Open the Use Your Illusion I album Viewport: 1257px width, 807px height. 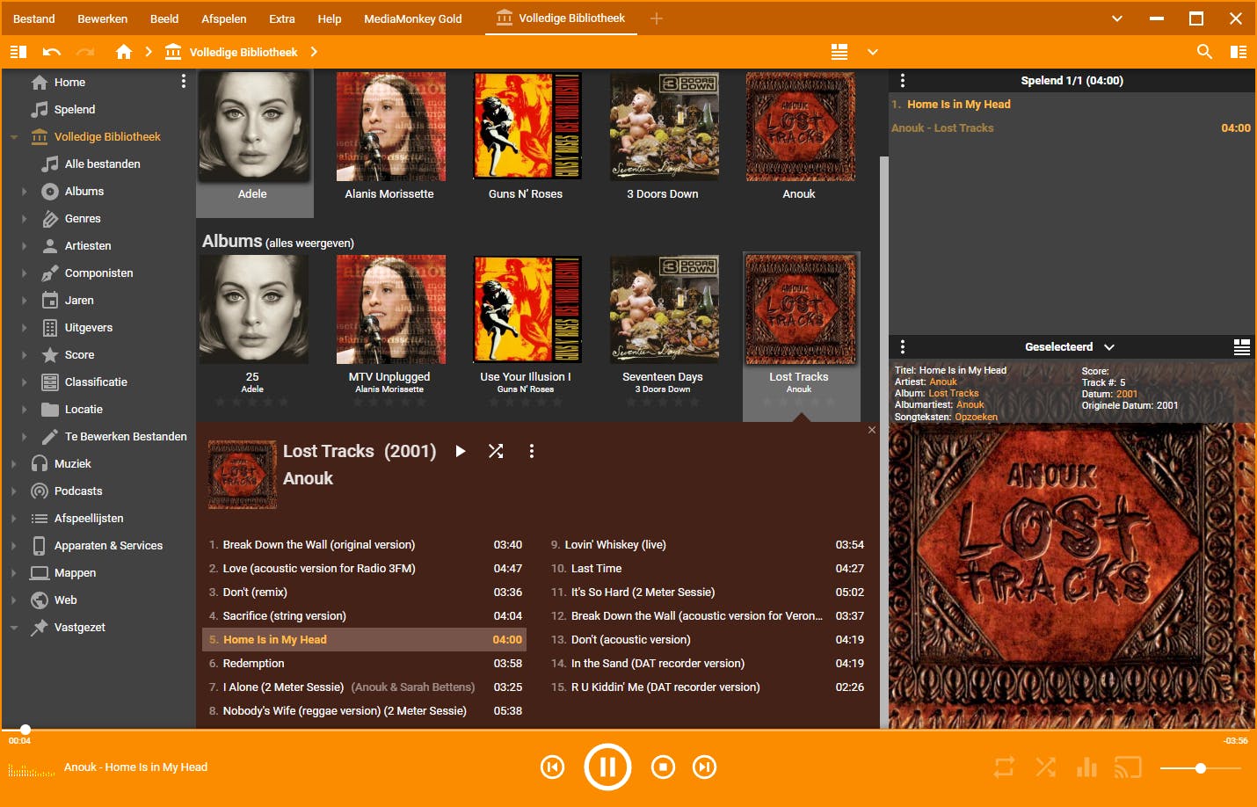526,309
